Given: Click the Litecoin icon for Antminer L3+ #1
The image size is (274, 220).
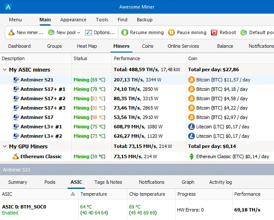Looking at the screenshot, I should click(191, 127).
